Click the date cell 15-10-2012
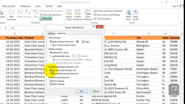Image resolution: width=185 pixels, height=104 pixels. coord(15,42)
